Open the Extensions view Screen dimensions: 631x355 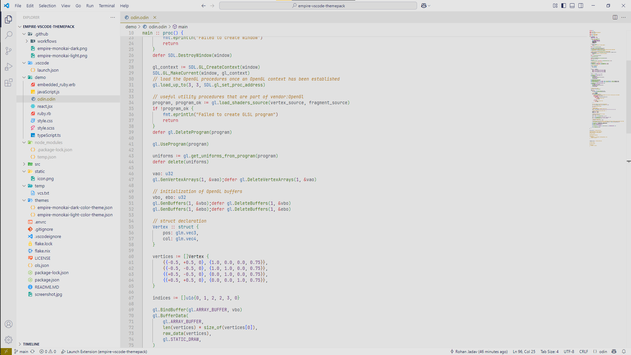(x=9, y=83)
